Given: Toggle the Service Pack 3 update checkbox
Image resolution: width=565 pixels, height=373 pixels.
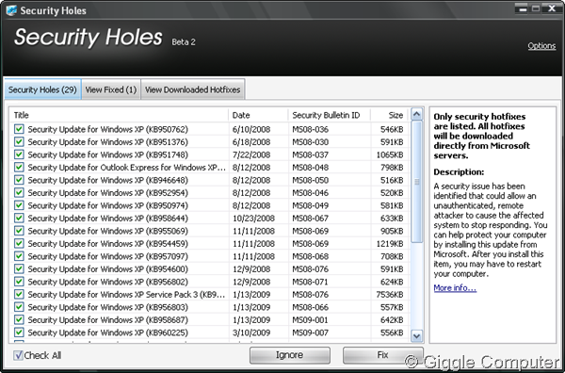Looking at the screenshot, I should click(19, 295).
